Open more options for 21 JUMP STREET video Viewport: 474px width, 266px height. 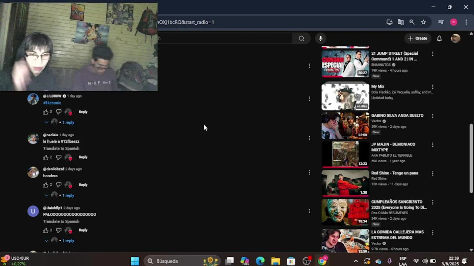(x=433, y=54)
